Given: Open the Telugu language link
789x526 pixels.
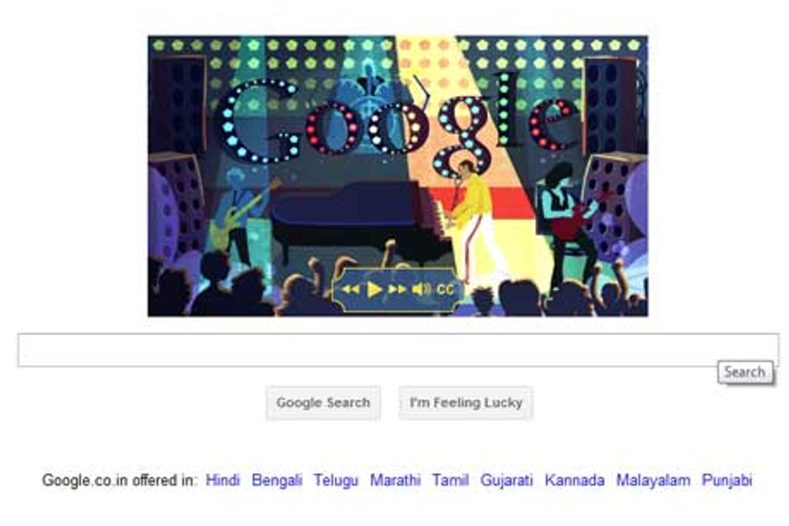Looking at the screenshot, I should pos(336,480).
